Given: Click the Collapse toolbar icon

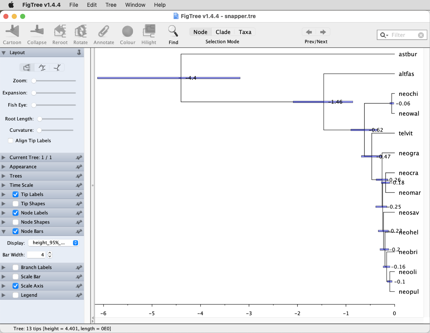Looking at the screenshot, I should click(37, 31).
